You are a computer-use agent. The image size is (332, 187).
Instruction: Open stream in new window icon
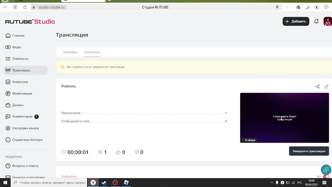click(x=326, y=86)
